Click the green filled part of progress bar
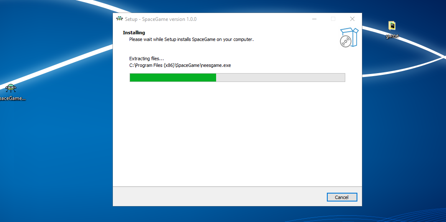 [173, 77]
